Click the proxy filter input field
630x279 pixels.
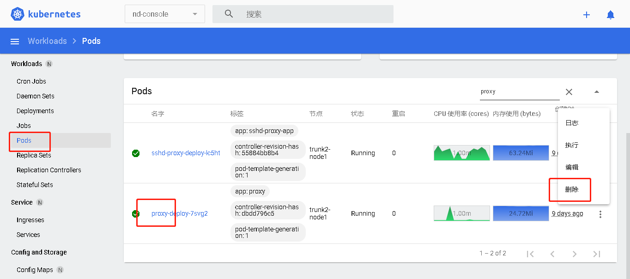pyautogui.click(x=519, y=91)
